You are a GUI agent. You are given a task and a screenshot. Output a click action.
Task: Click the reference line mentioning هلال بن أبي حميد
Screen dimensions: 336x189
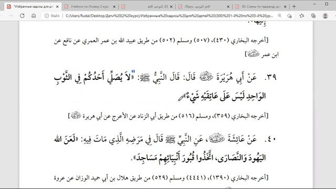(x=161, y=178)
